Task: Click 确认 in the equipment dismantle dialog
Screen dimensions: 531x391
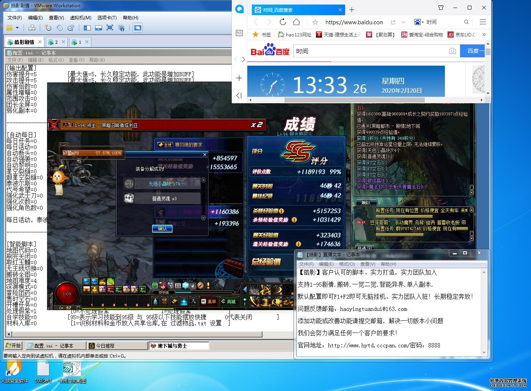Action: tap(162, 229)
